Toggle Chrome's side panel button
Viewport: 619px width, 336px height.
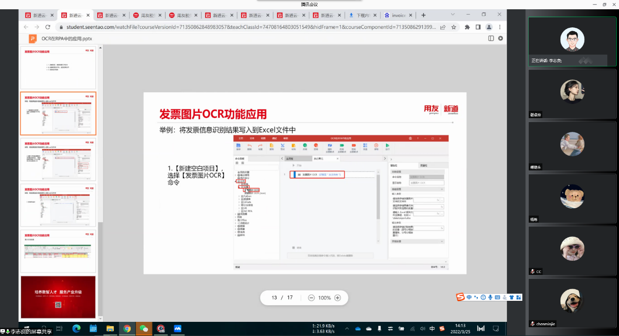[x=478, y=27]
